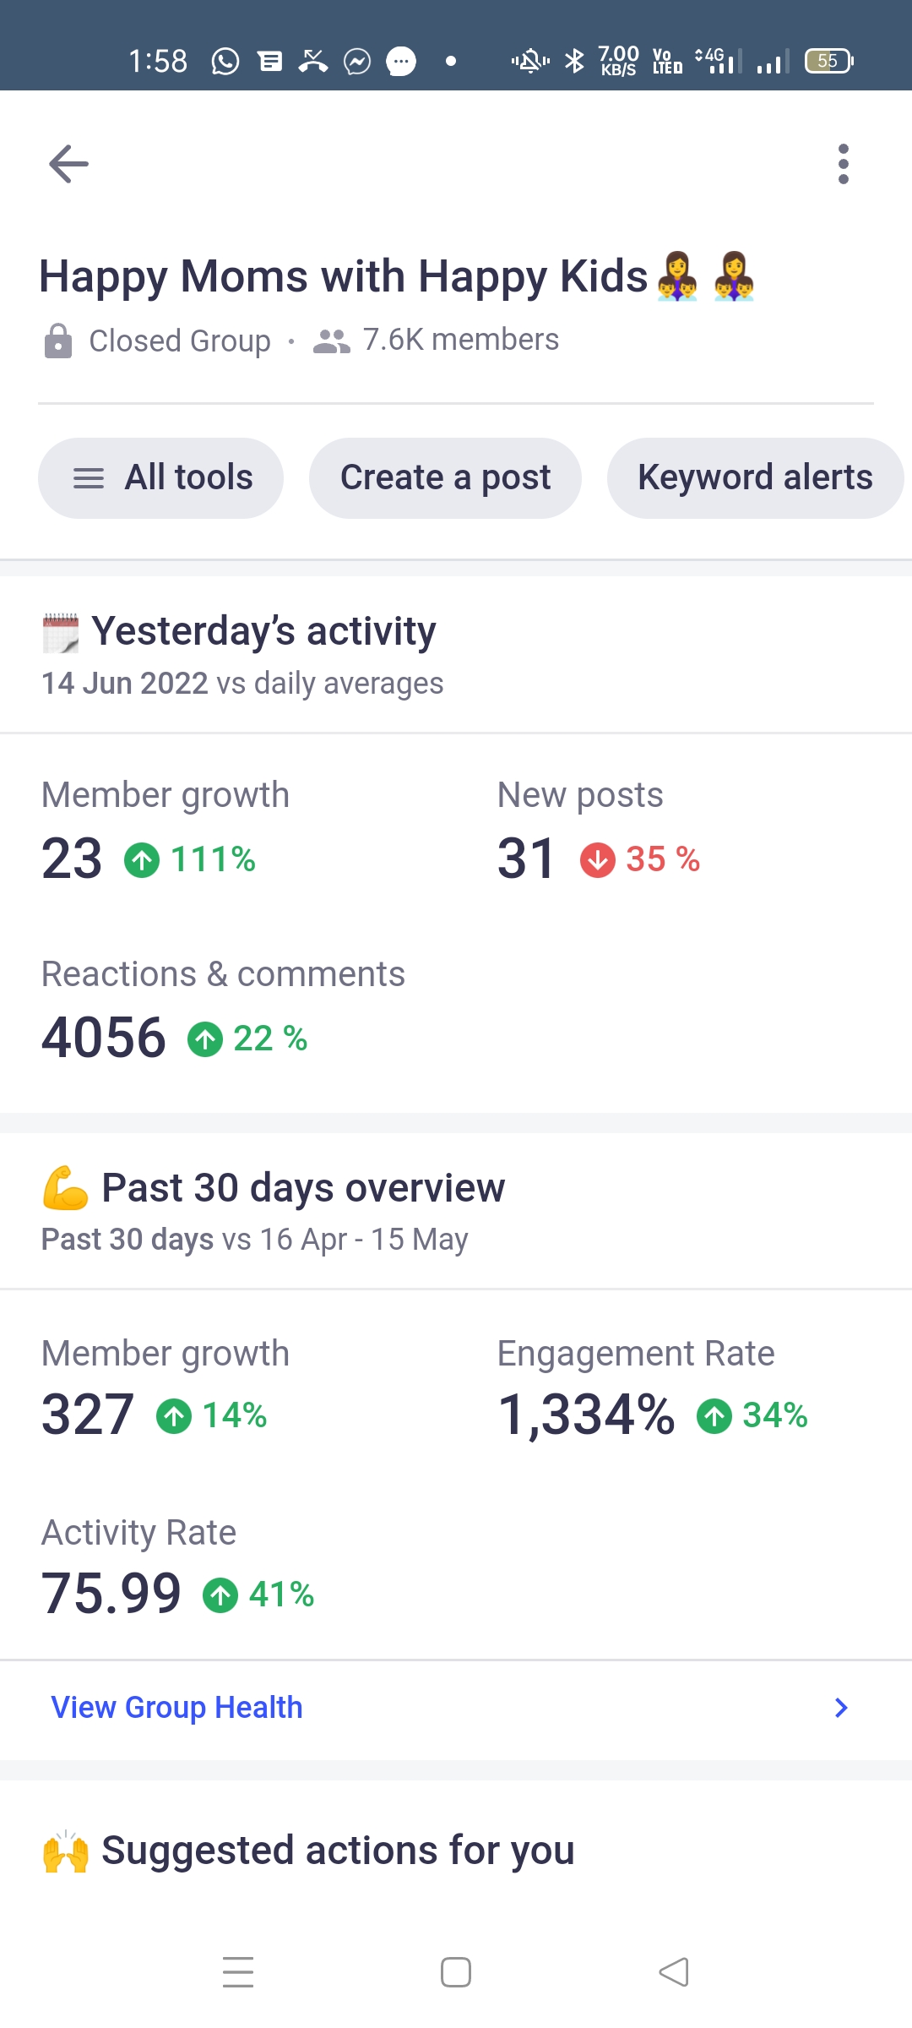Tap the Engagement Rate 1,334% value
912x2028 pixels.
pos(586,1415)
